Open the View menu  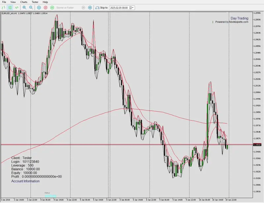coord(13,2)
